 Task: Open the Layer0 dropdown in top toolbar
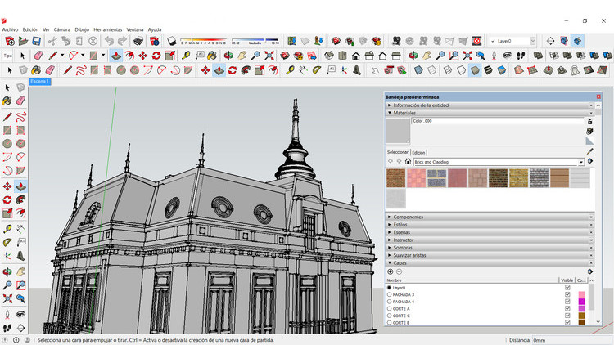coord(533,41)
